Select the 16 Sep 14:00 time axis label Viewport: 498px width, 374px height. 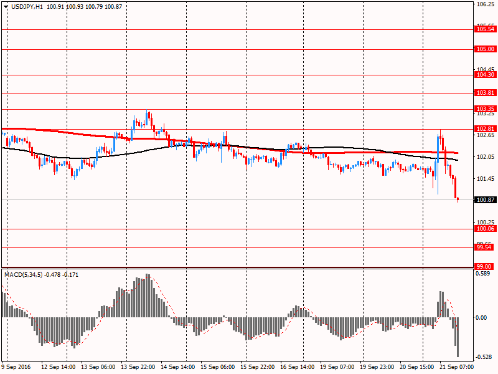click(298, 367)
